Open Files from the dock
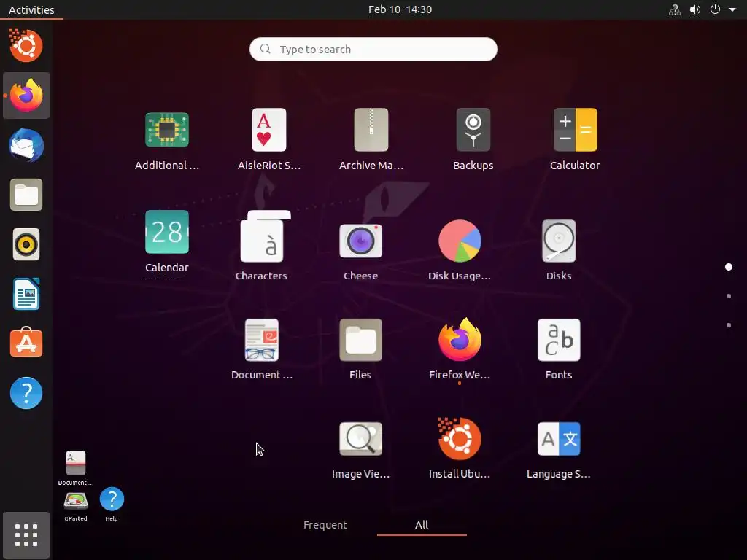This screenshot has height=560, width=747. [x=26, y=195]
